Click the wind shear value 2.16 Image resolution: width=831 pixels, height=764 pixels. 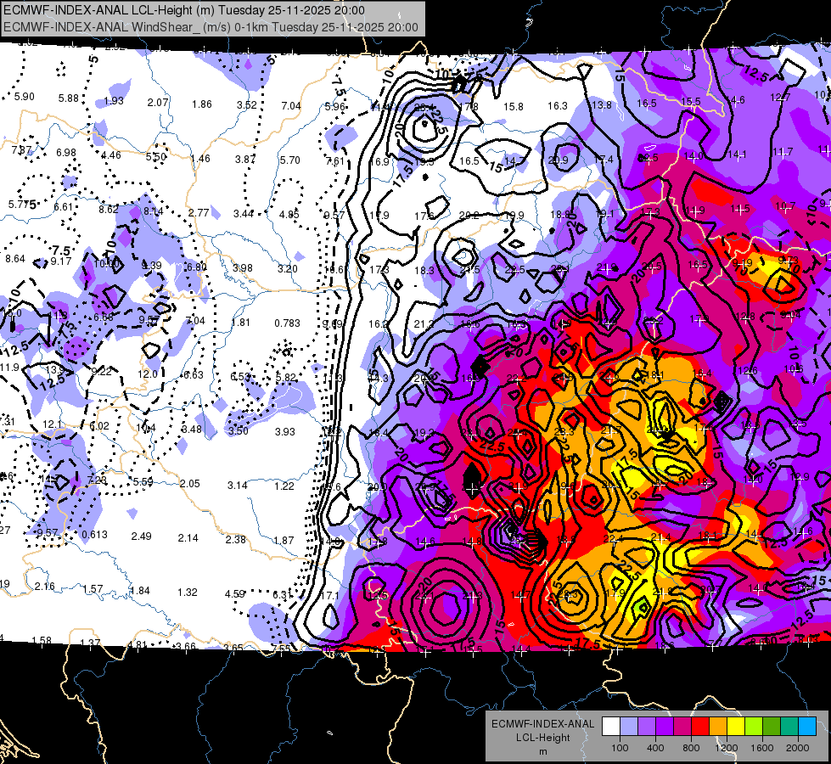45,587
